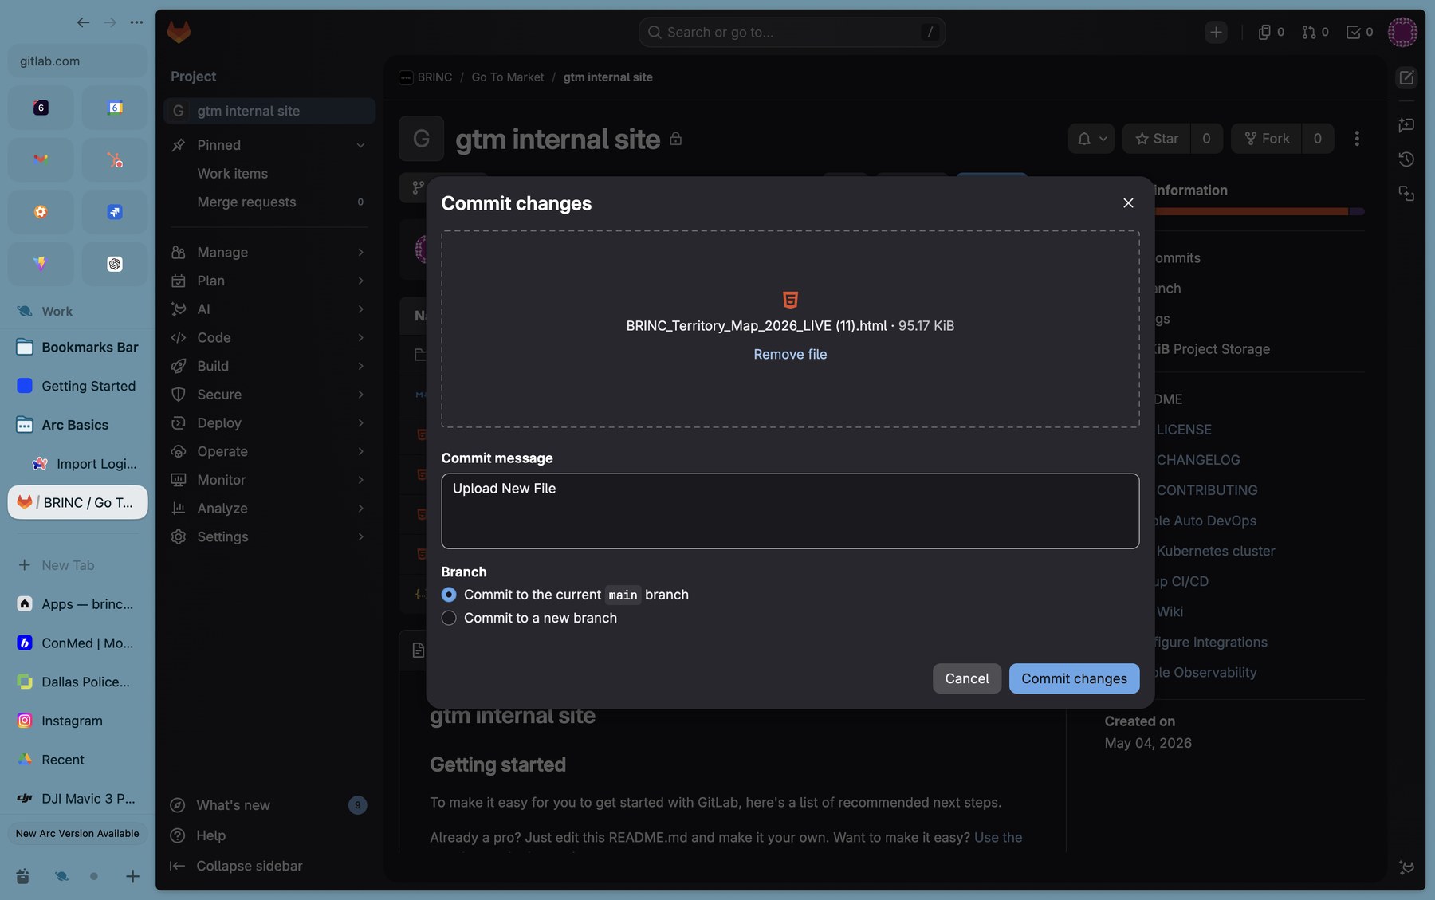Select Commit to a new branch option
Image resolution: width=1435 pixels, height=900 pixels.
coord(449,618)
